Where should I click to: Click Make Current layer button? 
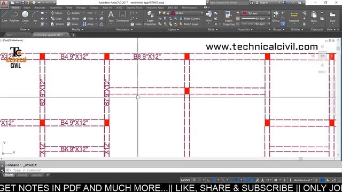click(x=190, y=19)
